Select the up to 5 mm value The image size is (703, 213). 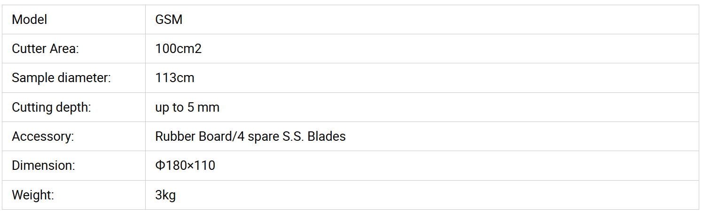[x=187, y=107]
